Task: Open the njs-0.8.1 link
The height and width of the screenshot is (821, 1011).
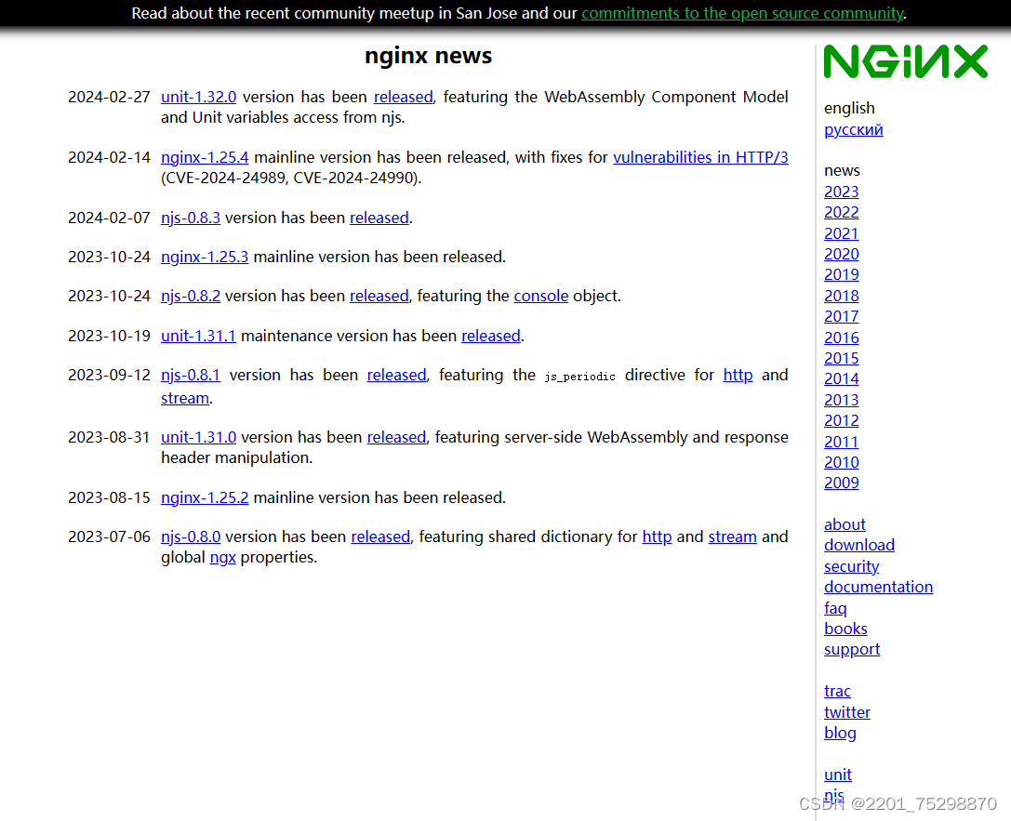Action: pyautogui.click(x=191, y=375)
